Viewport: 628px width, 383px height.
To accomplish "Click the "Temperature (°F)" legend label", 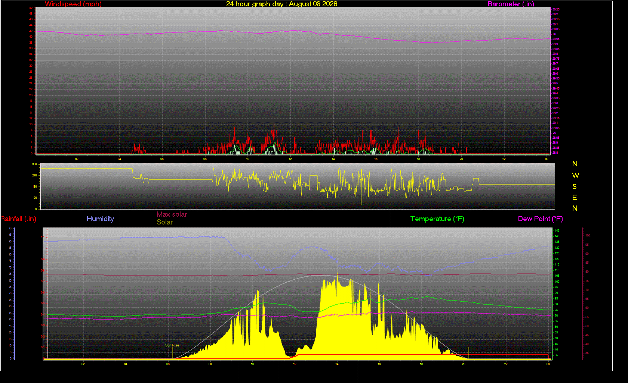I will tap(437, 219).
